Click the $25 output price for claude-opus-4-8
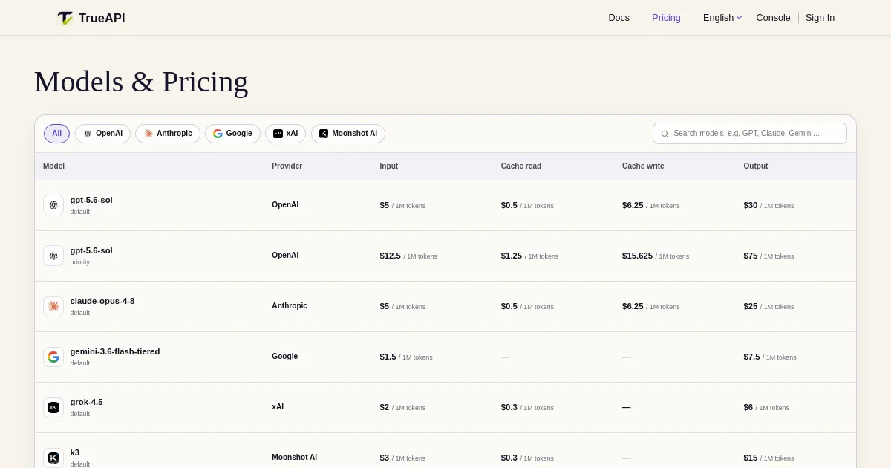Viewport: 891px width, 468px height. pyautogui.click(x=751, y=306)
